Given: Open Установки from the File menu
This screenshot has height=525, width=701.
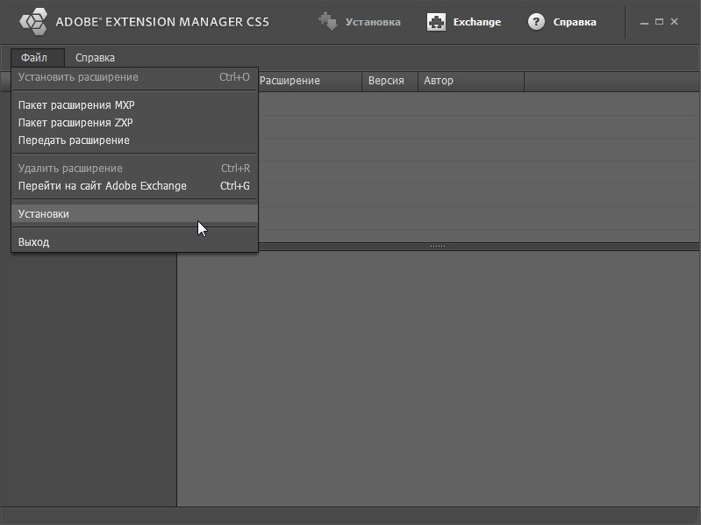Looking at the screenshot, I should [134, 213].
